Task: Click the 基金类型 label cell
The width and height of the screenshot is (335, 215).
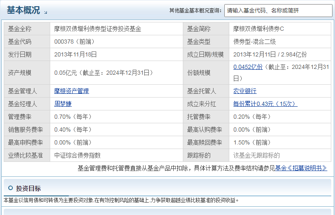Action: (x=206, y=42)
